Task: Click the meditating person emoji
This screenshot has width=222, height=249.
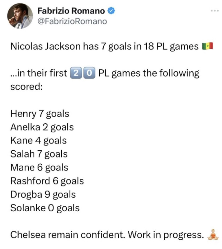Action: (x=212, y=234)
